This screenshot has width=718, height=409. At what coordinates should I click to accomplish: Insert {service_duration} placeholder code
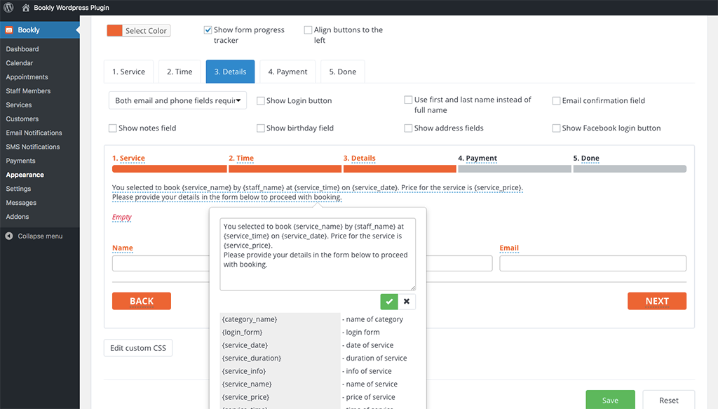pos(252,358)
